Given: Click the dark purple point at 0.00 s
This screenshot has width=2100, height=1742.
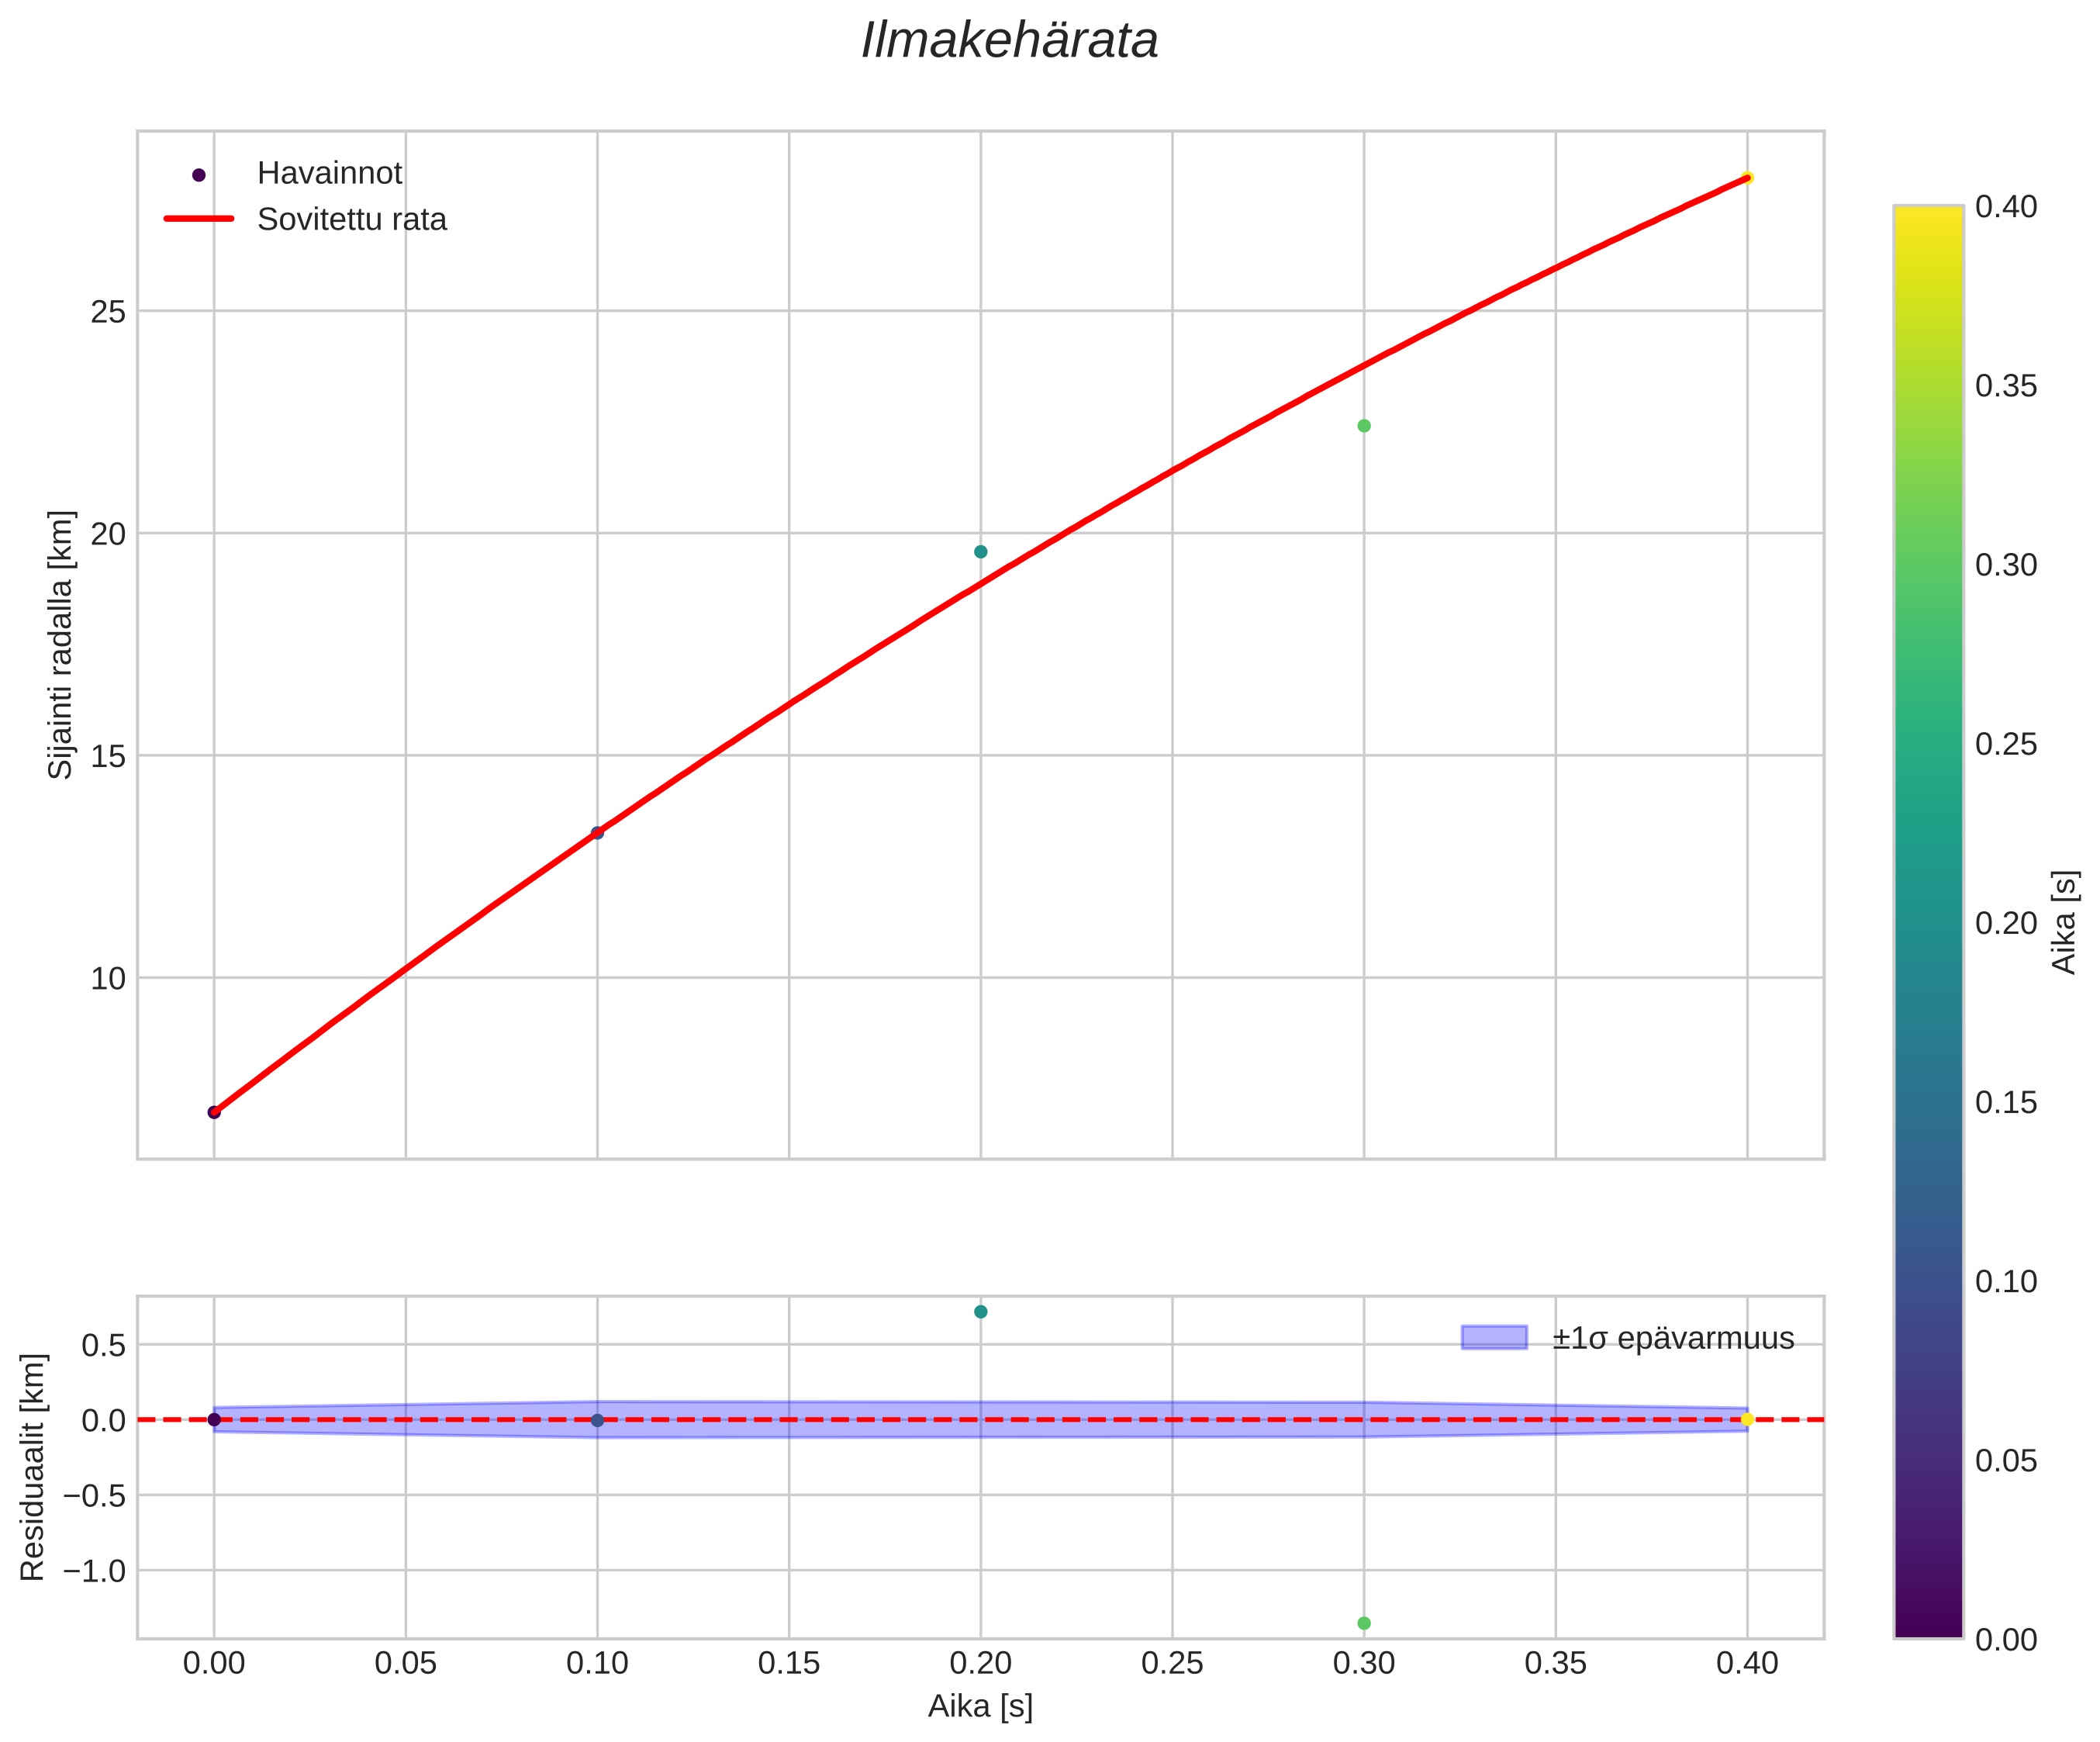Looking at the screenshot, I should [x=214, y=1112].
